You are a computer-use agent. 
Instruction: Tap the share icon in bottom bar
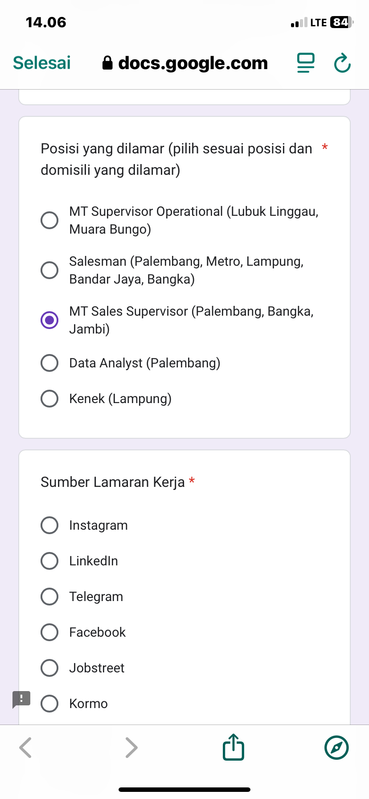[234, 747]
